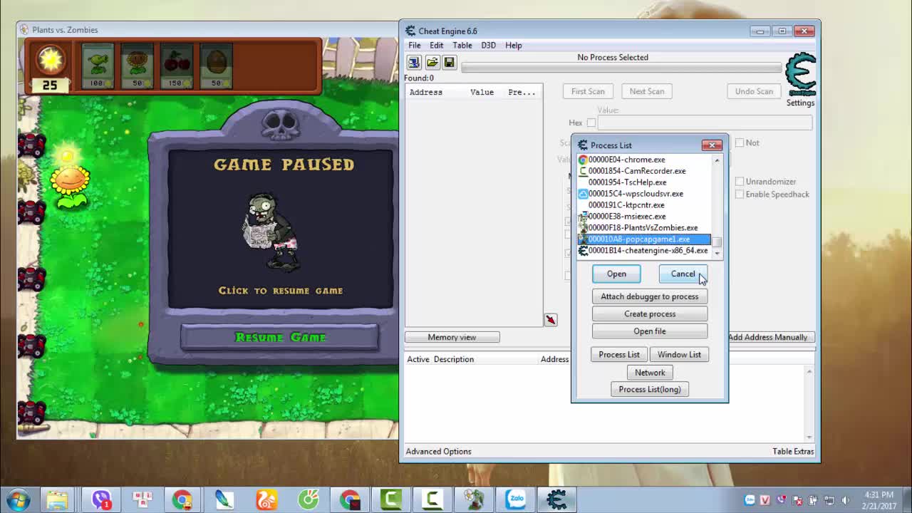This screenshot has width=912, height=513.
Task: Enable Speedhack checkbox
Action: coord(740,195)
